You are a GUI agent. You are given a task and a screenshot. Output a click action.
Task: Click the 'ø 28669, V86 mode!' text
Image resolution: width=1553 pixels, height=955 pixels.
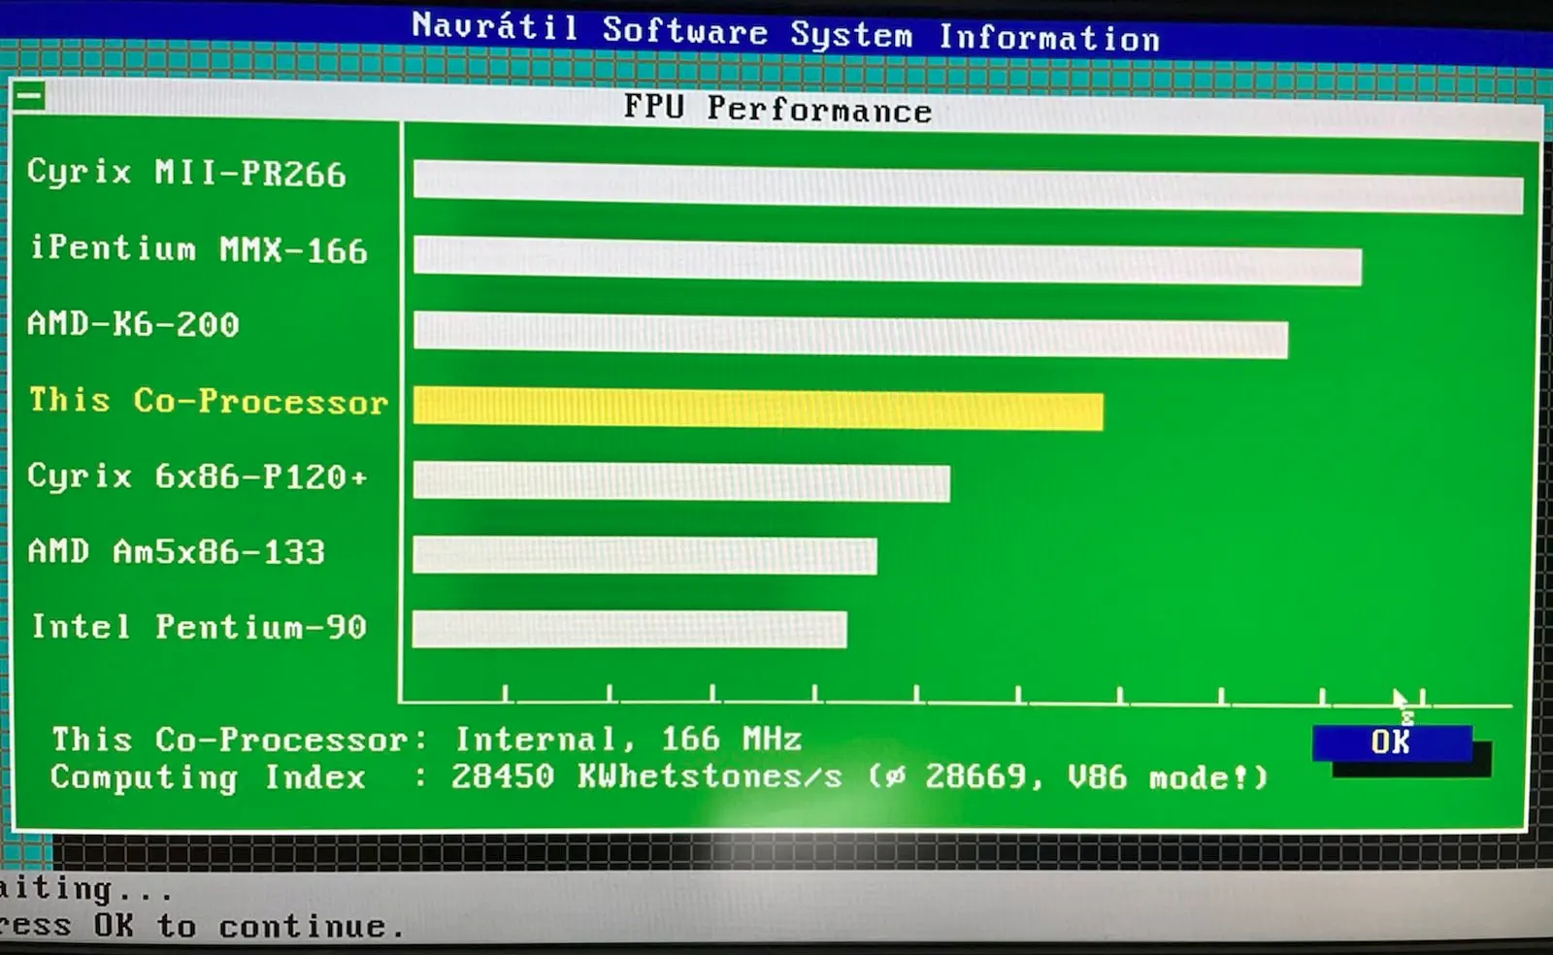click(x=1068, y=777)
